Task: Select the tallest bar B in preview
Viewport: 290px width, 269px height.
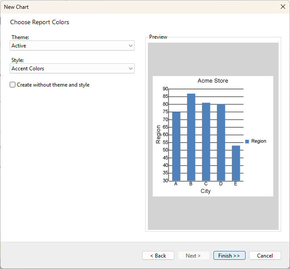Action: click(191, 137)
